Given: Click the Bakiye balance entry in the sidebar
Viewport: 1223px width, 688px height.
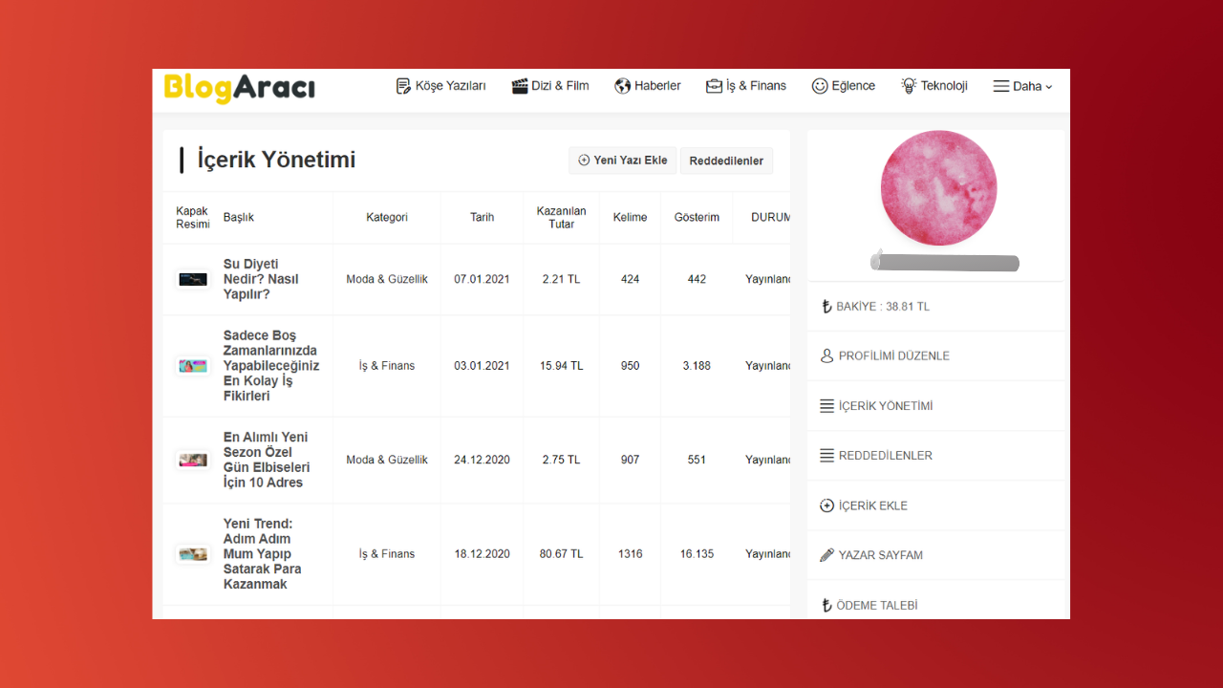Looking at the screenshot, I should coord(882,307).
